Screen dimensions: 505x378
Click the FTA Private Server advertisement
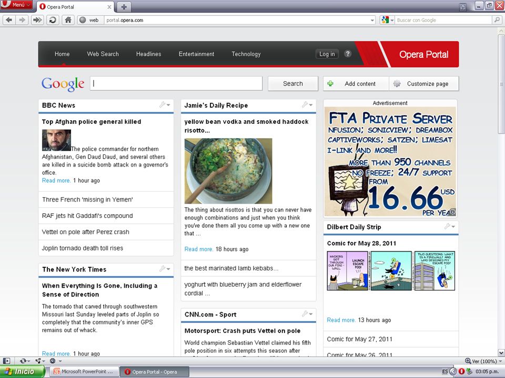click(390, 162)
